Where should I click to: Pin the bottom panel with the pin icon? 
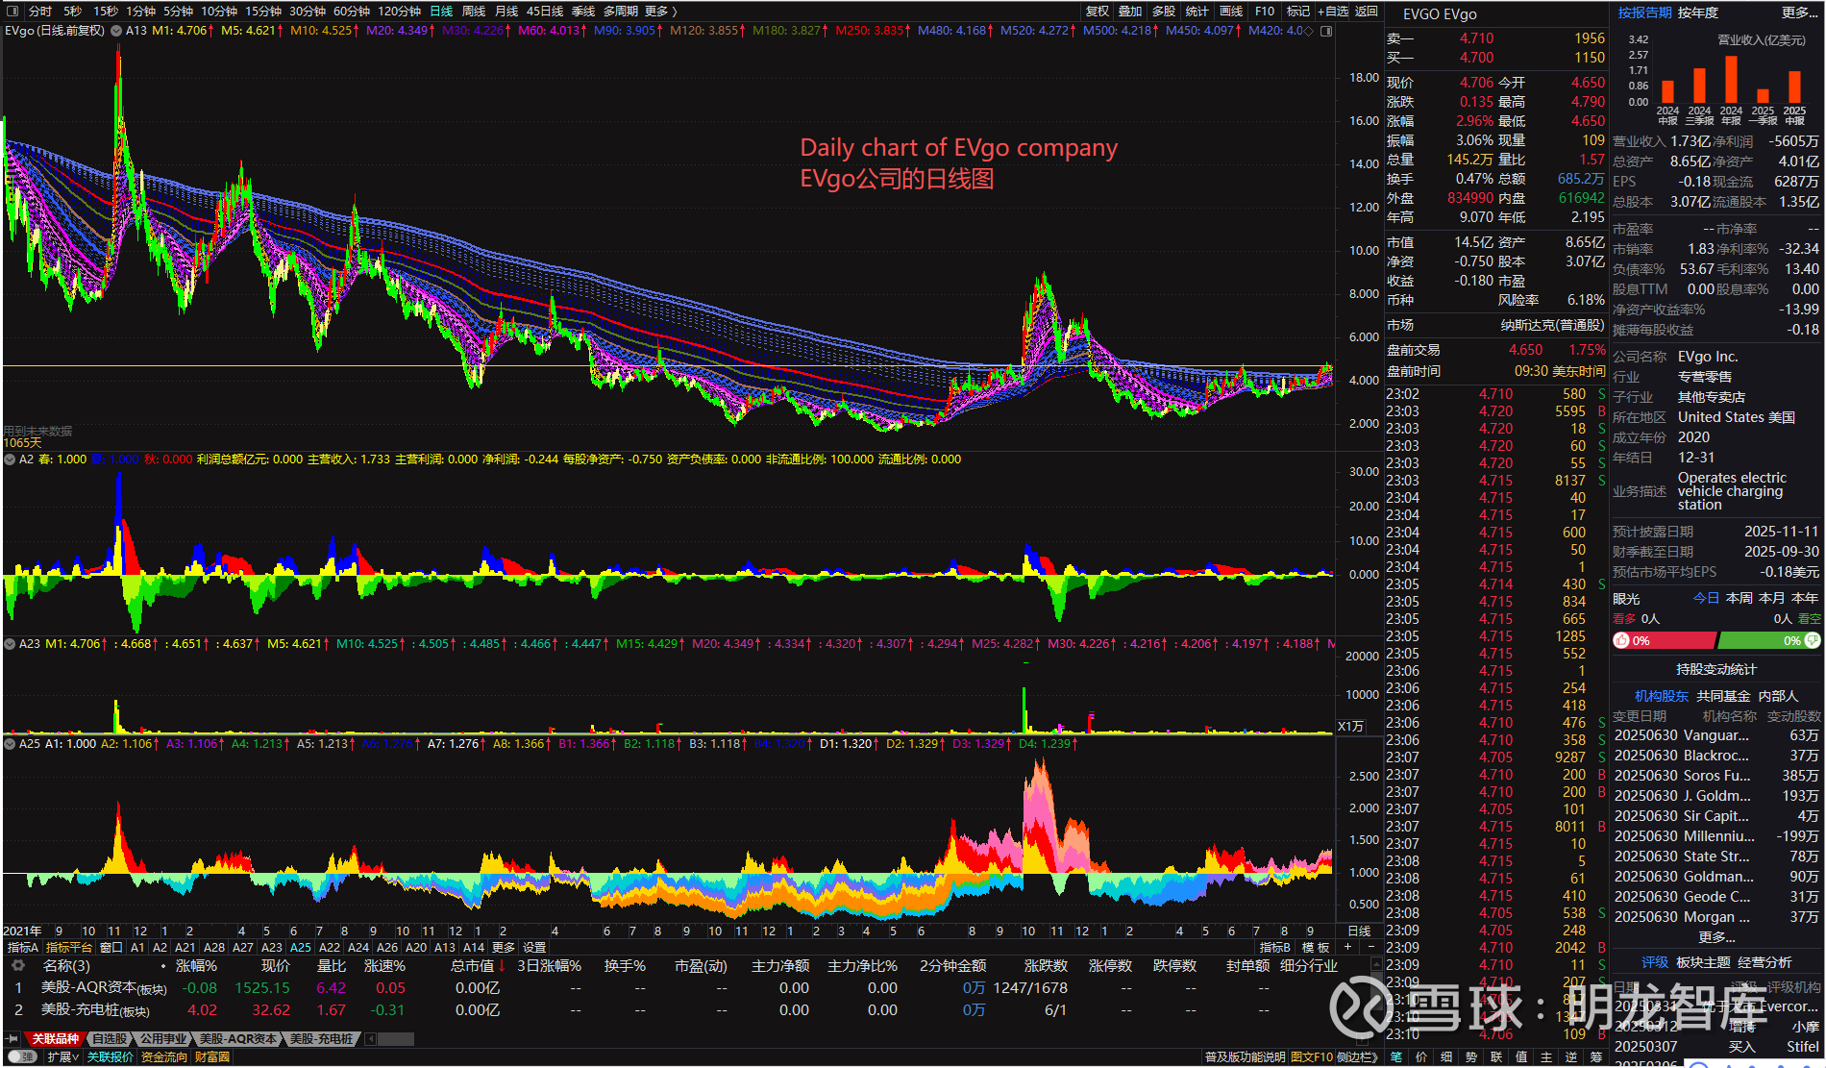point(12,1039)
